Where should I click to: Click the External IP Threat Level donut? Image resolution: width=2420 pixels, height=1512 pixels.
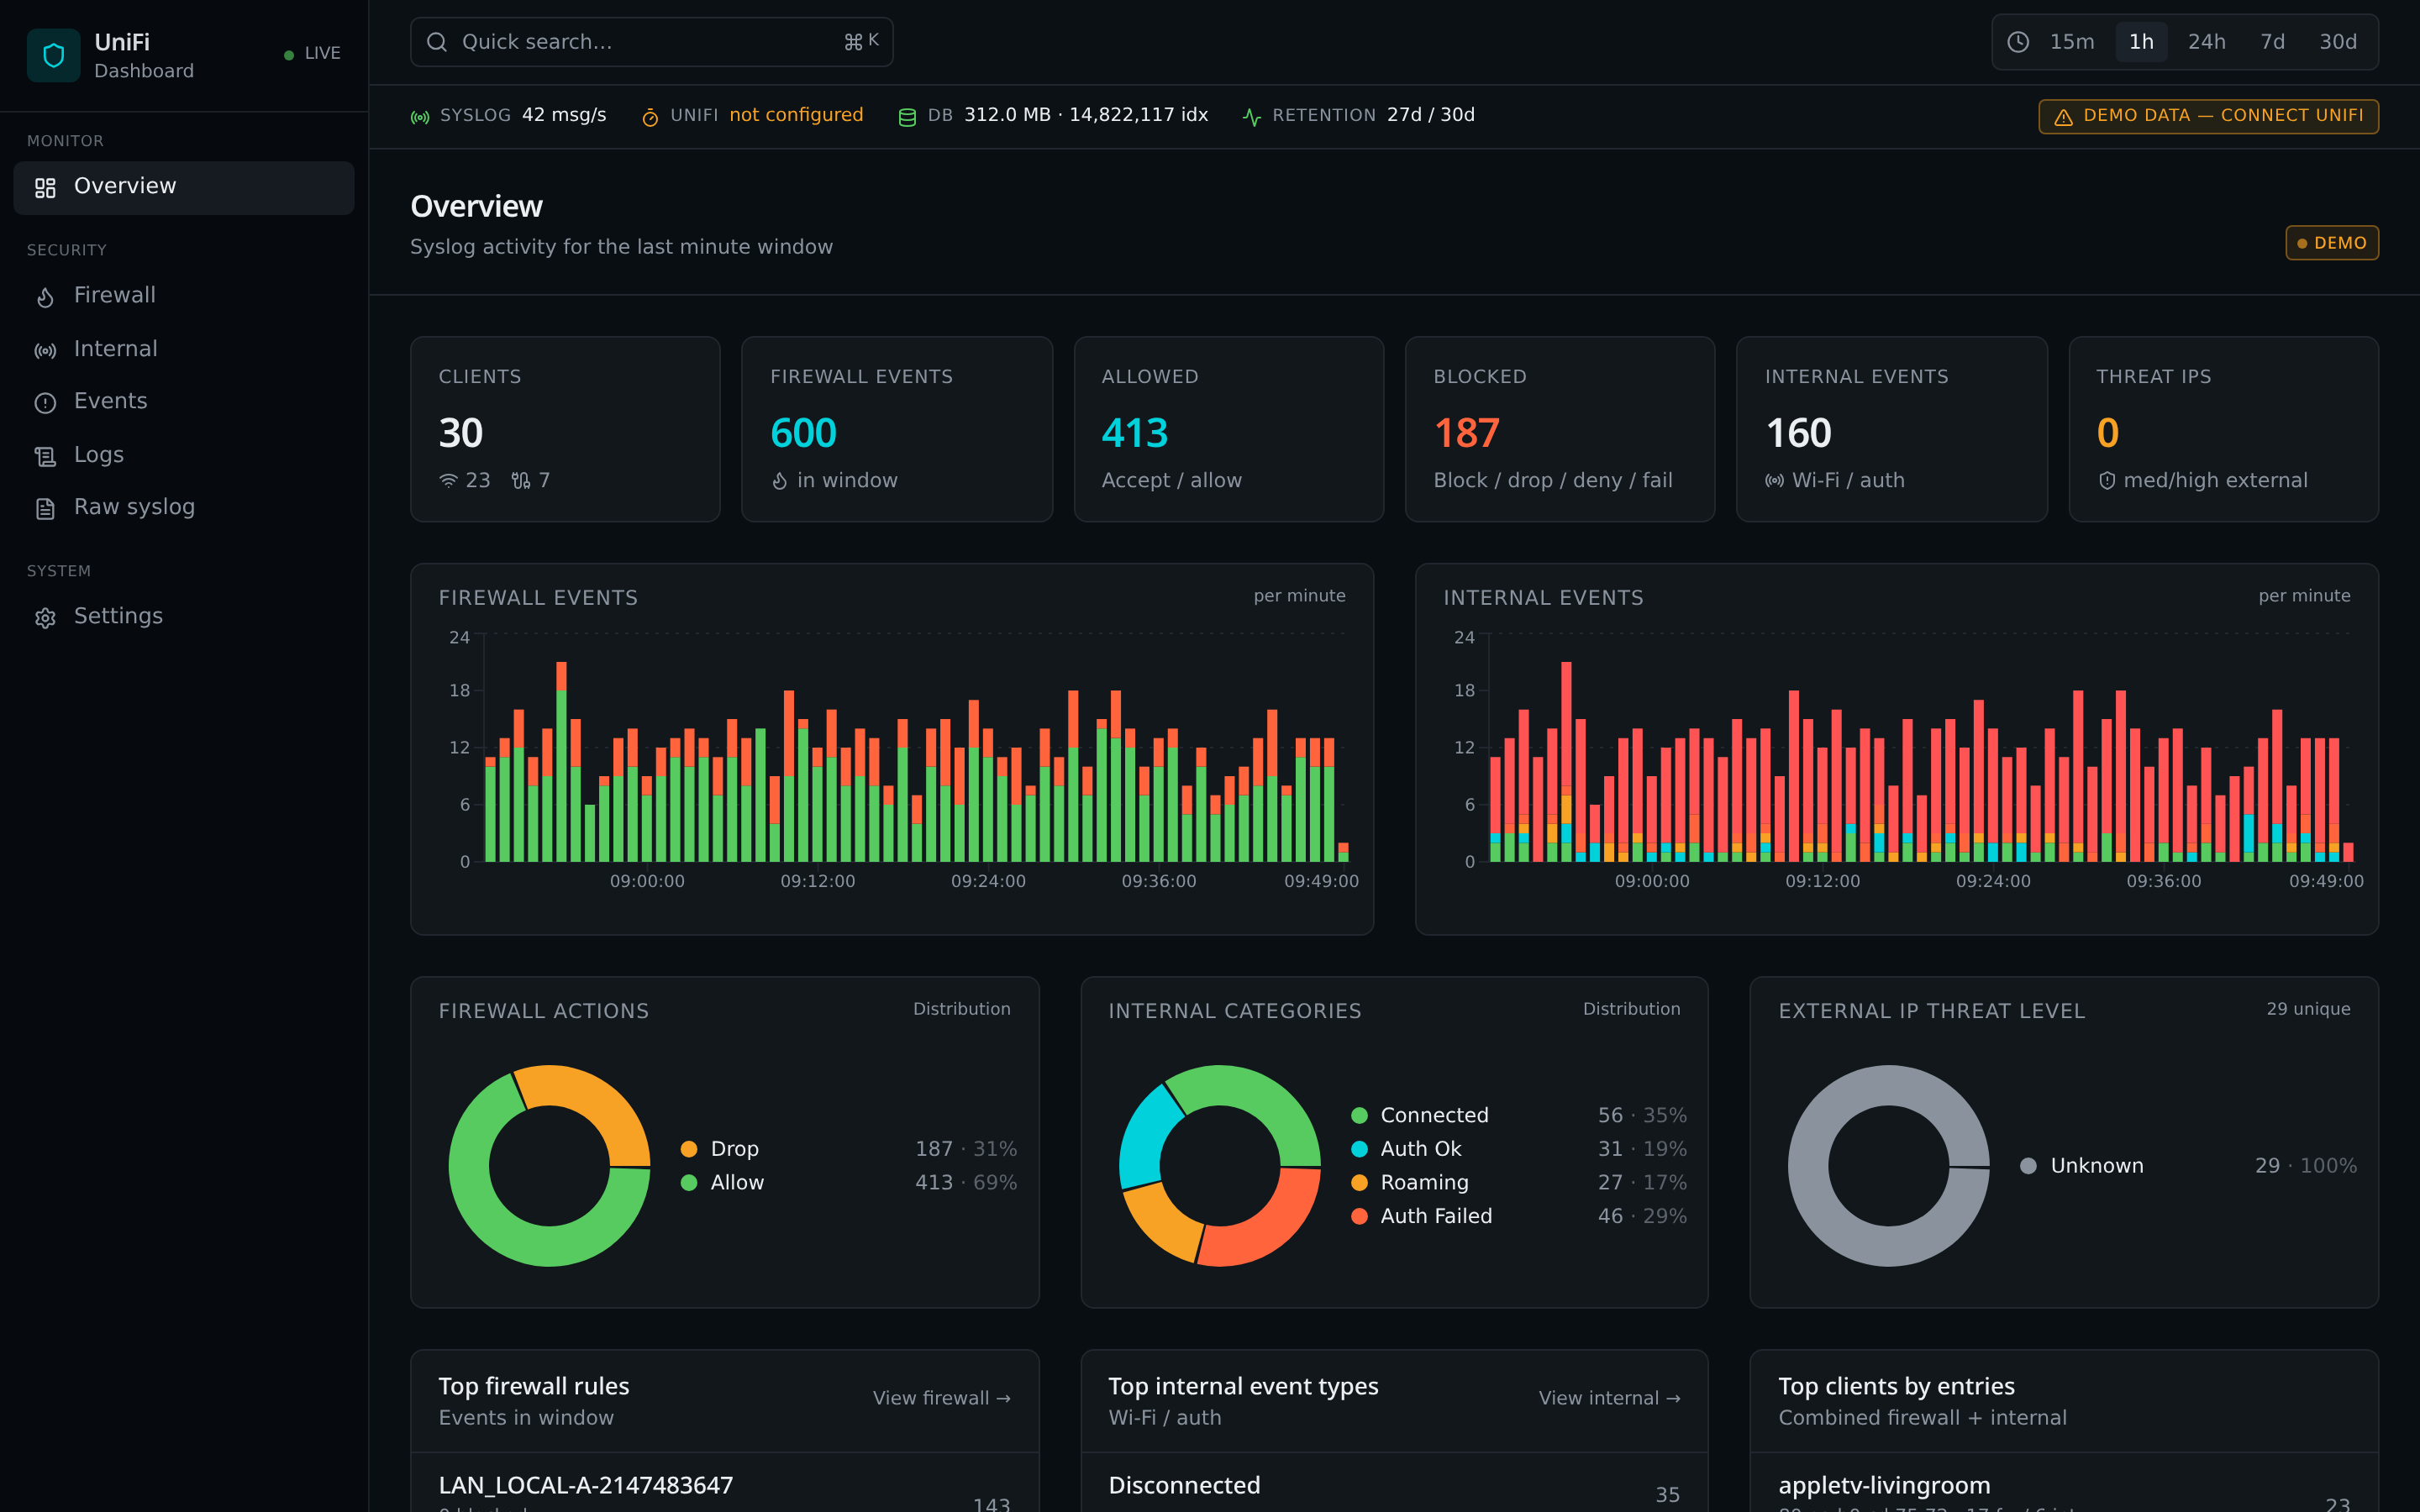1888,1166
